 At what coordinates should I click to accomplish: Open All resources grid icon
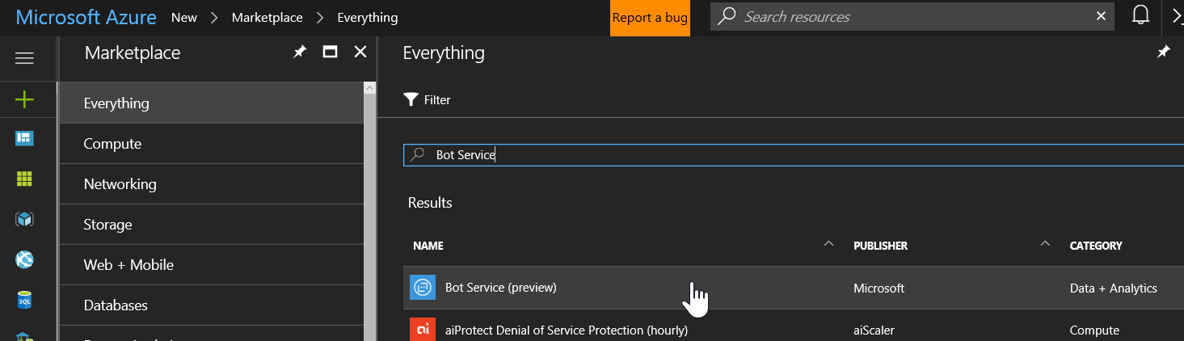pyautogui.click(x=24, y=179)
